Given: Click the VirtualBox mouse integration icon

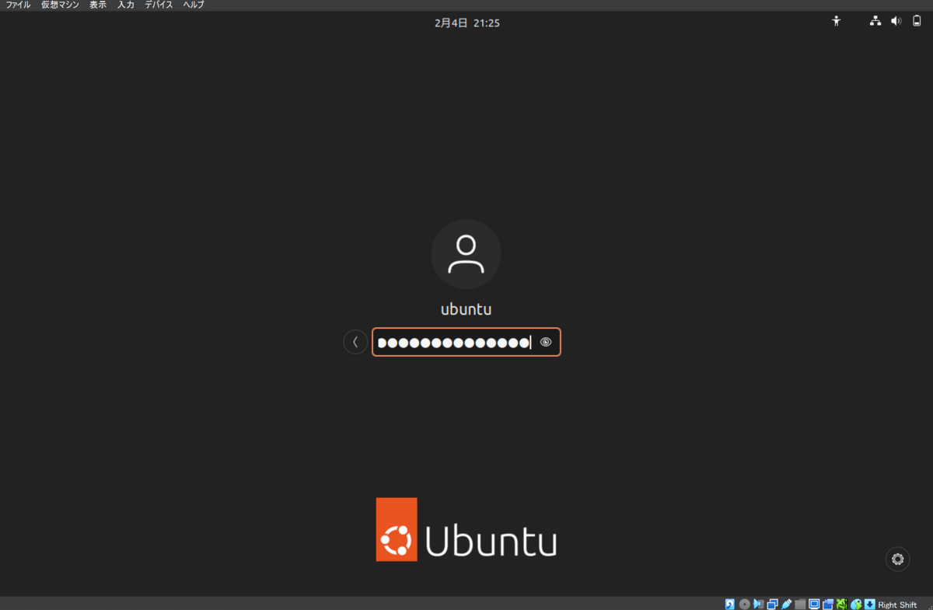Looking at the screenshot, I should [856, 604].
